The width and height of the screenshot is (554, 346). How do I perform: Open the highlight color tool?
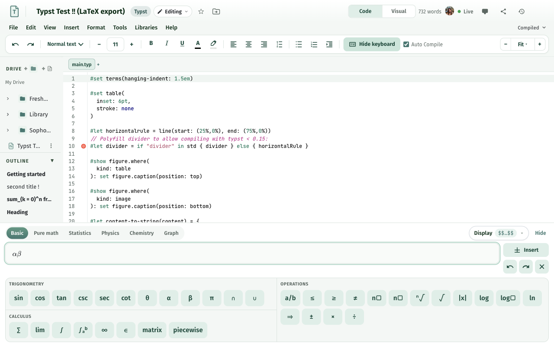pyautogui.click(x=213, y=44)
